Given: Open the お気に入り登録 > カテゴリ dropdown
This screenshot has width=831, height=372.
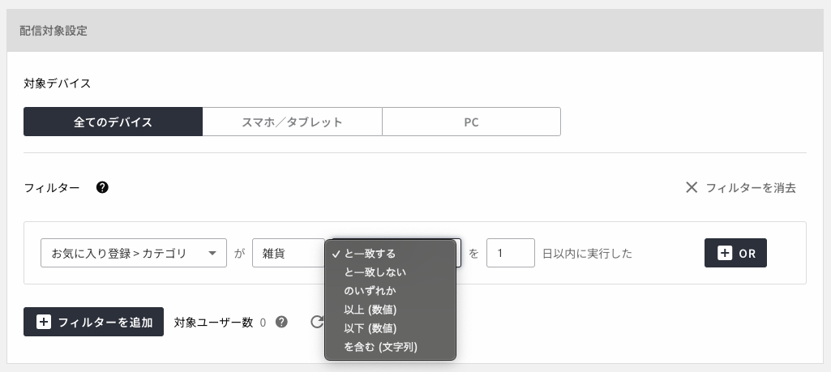Looking at the screenshot, I should click(134, 253).
